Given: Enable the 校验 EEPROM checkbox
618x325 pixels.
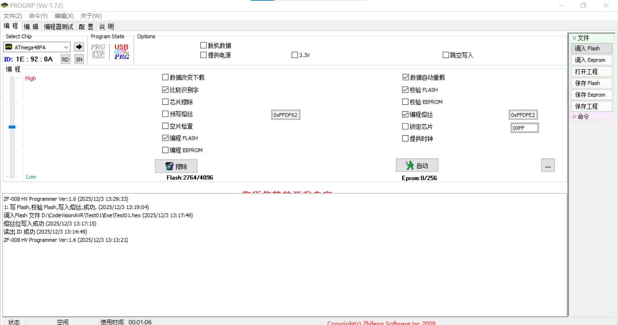Looking at the screenshot, I should 406,102.
